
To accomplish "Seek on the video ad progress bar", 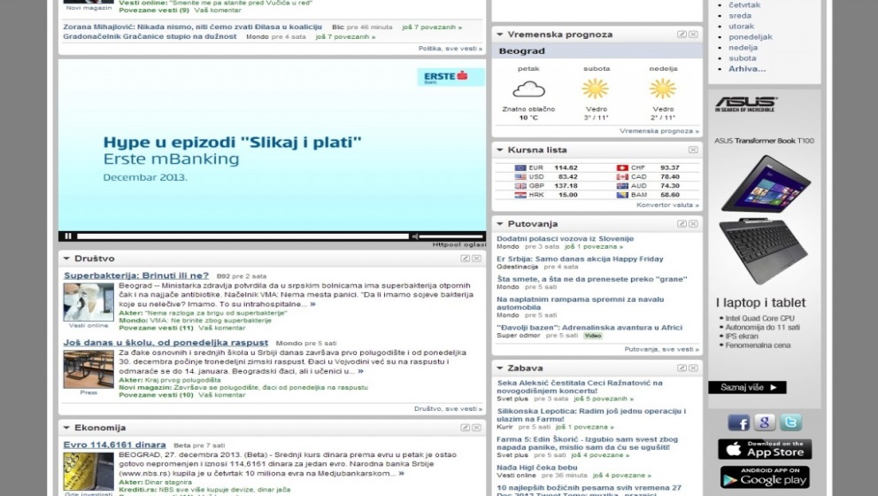I will click(239, 236).
